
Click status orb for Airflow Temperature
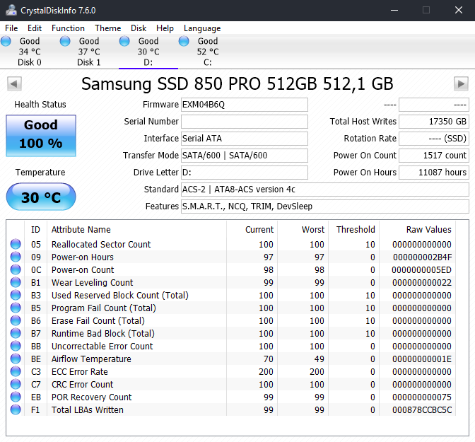(16, 359)
